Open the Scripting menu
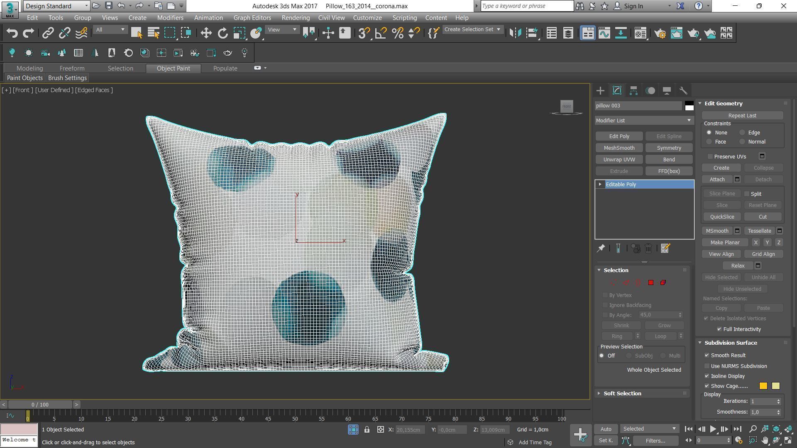Viewport: 797px width, 448px height. [x=404, y=18]
